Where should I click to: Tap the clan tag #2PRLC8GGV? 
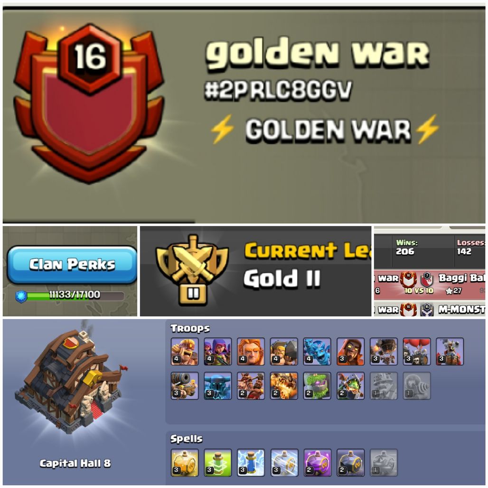[278, 90]
